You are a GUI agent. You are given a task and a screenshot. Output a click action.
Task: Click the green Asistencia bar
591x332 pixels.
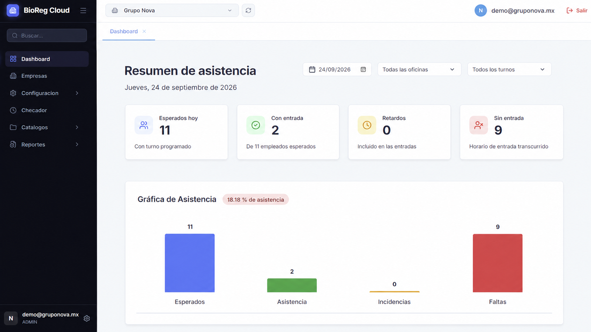[292, 285]
